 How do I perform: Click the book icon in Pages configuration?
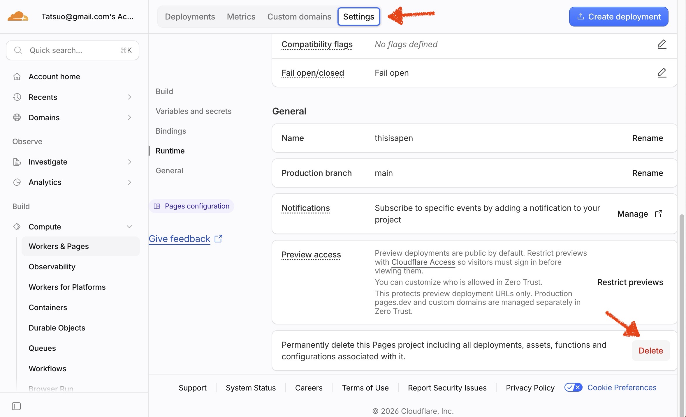pyautogui.click(x=157, y=206)
